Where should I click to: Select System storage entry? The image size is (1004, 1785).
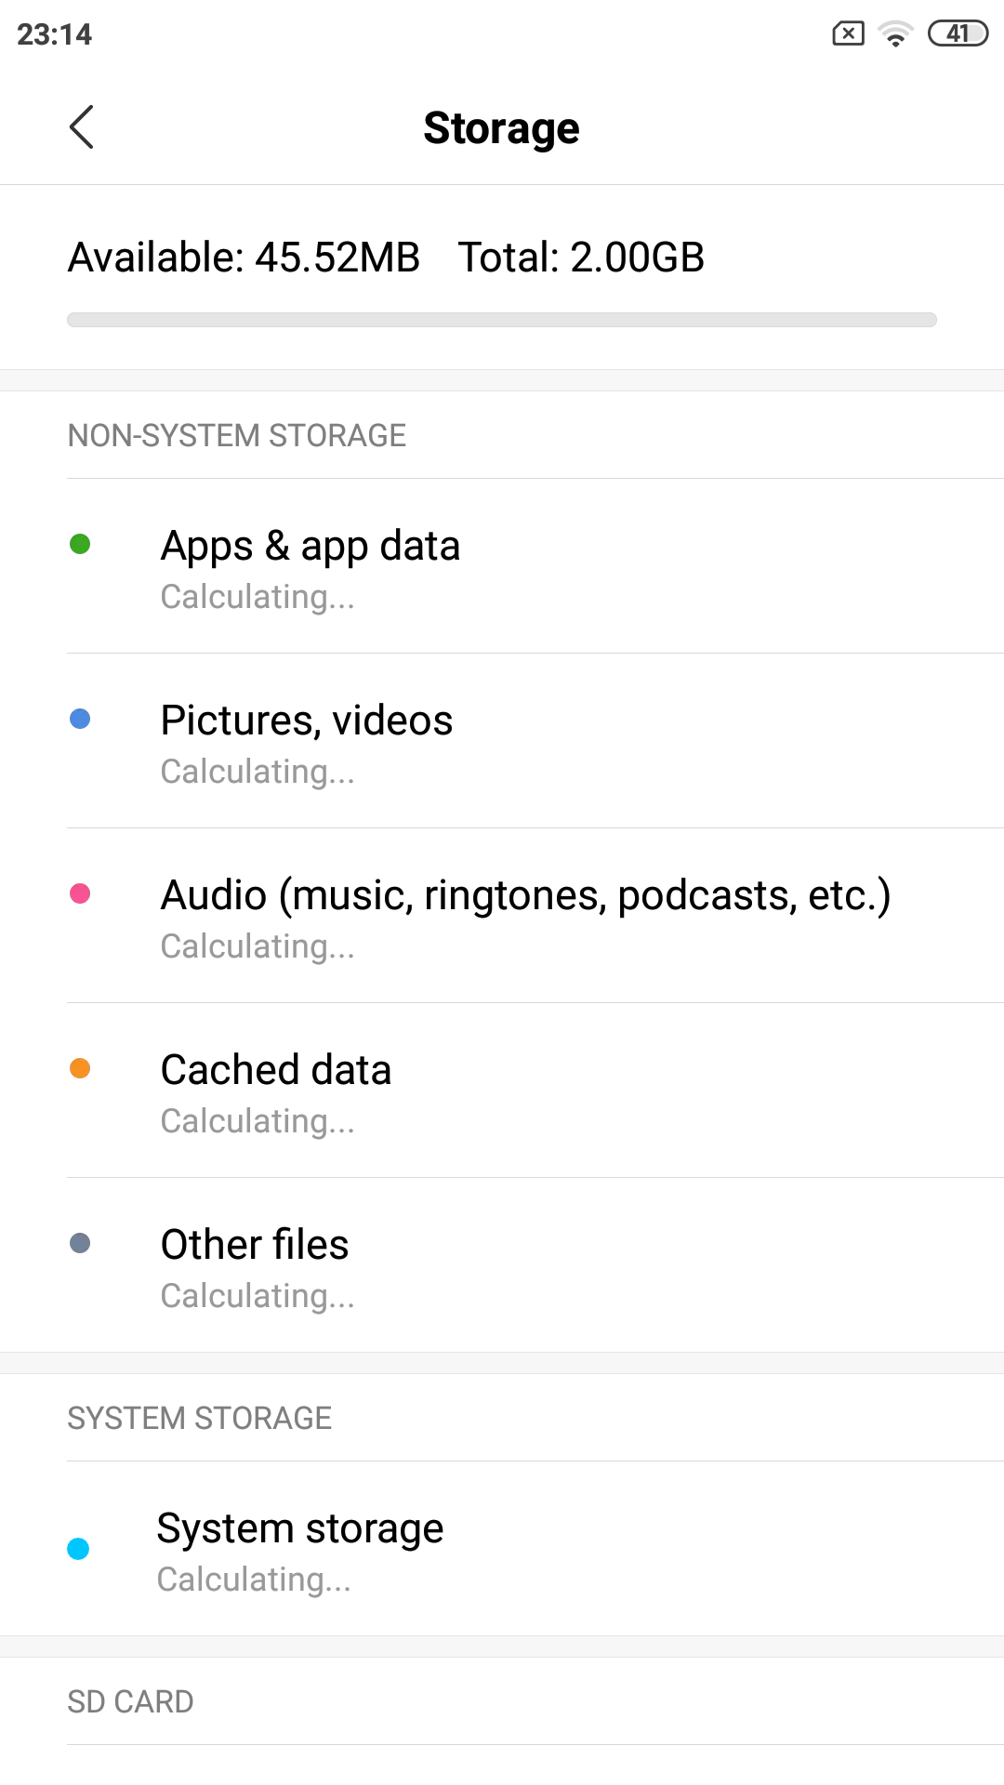click(x=300, y=1549)
